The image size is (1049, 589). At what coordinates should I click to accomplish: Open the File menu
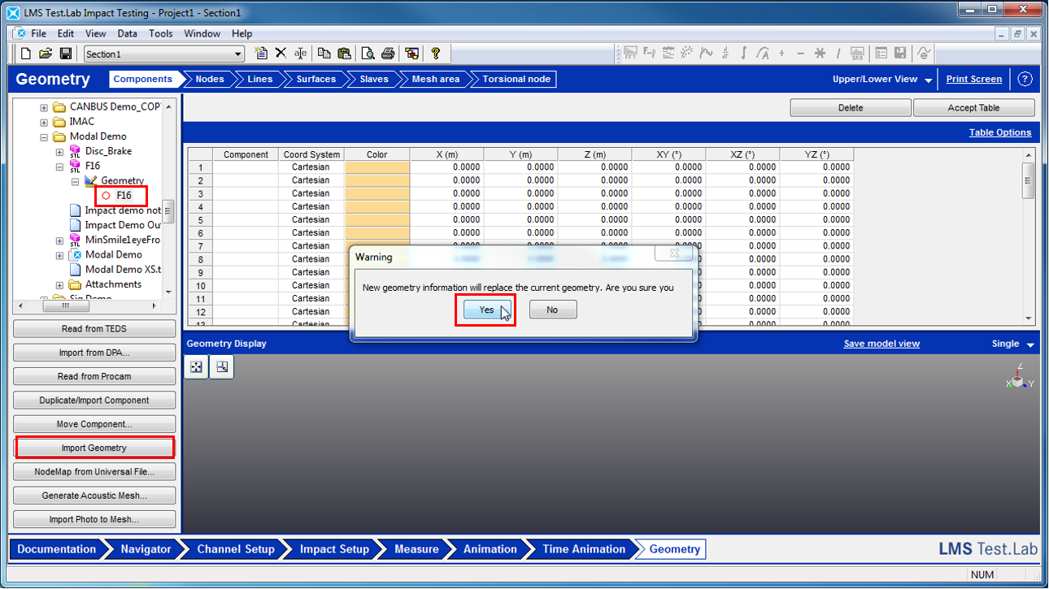[x=38, y=33]
